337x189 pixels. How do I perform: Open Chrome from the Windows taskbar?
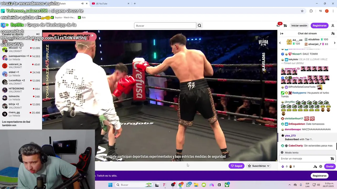tap(181, 185)
